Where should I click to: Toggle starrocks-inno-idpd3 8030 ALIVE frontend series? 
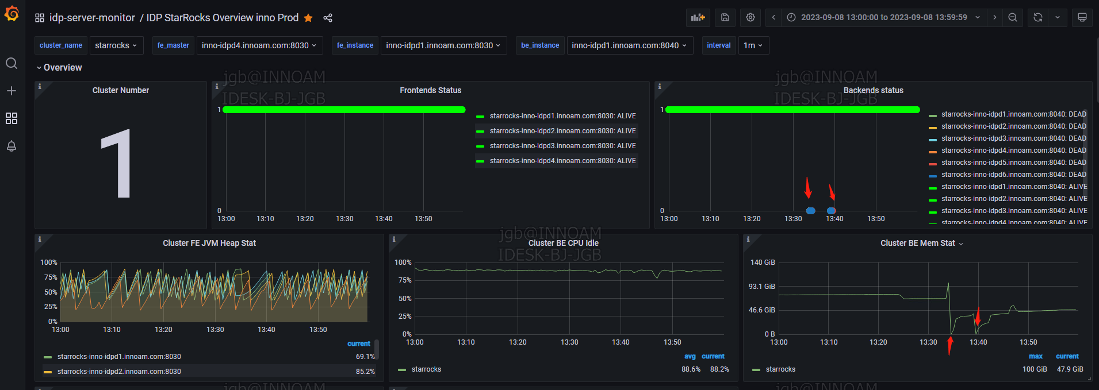(562, 146)
